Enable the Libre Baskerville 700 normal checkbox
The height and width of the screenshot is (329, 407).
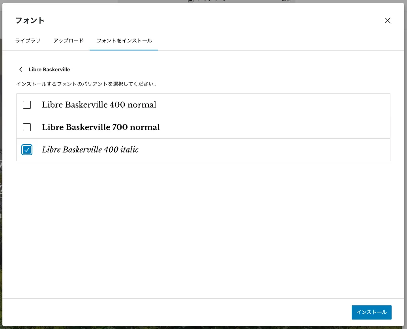tap(27, 127)
